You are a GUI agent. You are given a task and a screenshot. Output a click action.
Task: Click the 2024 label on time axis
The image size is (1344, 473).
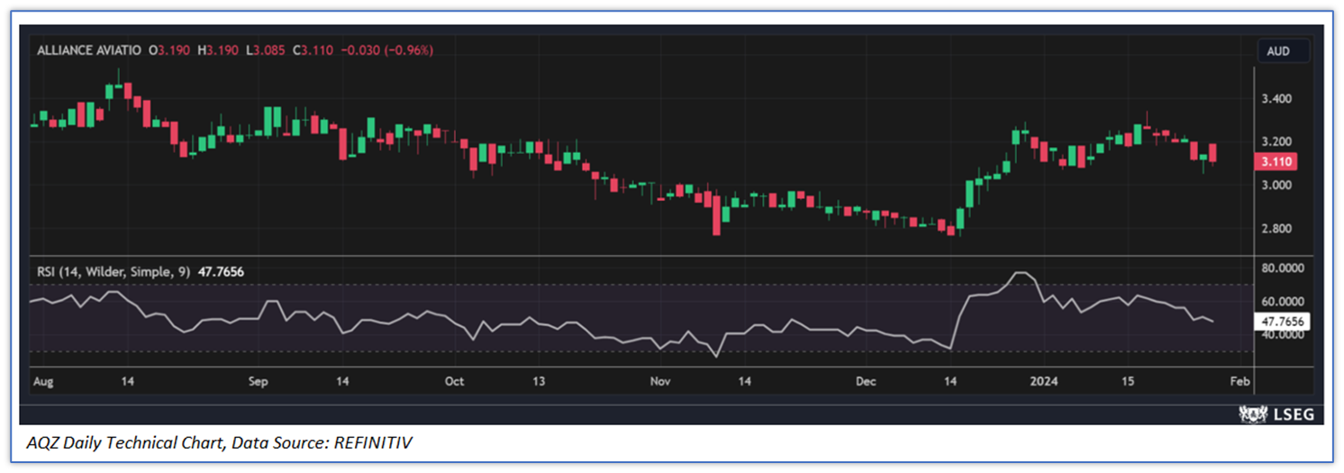coord(1046,381)
